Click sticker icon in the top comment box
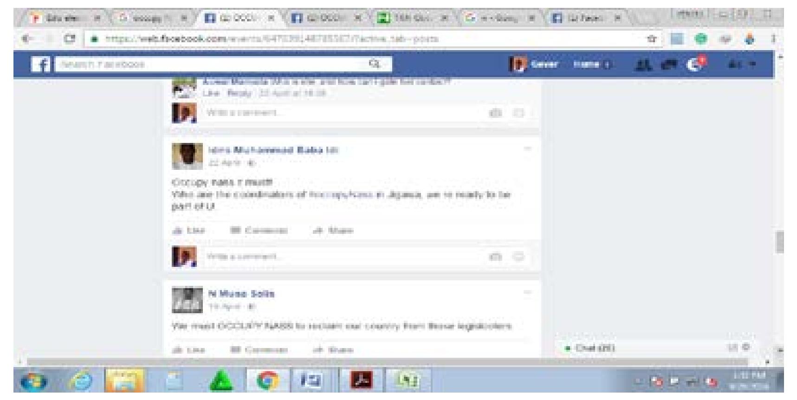The image size is (797, 400). click(518, 113)
